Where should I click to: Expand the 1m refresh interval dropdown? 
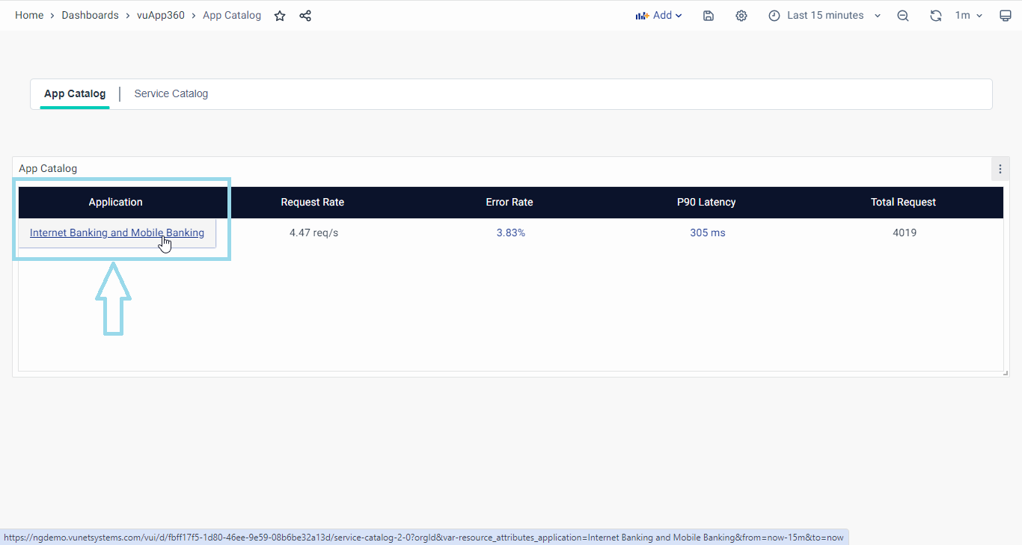point(969,16)
